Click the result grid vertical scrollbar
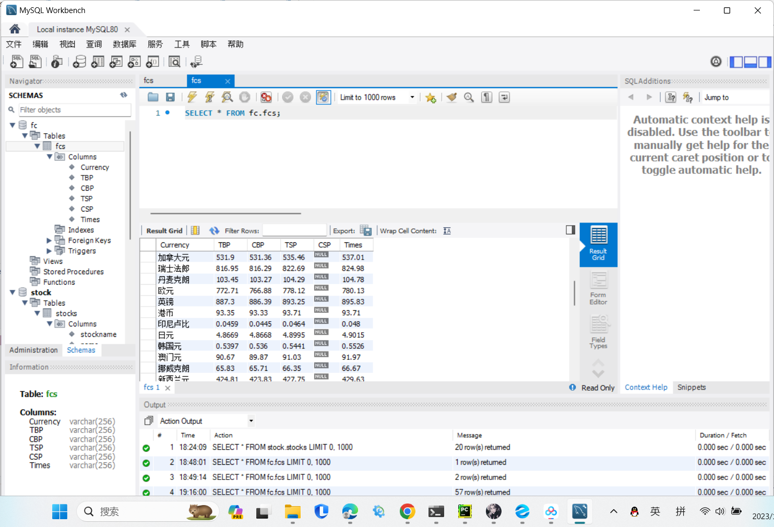The image size is (774, 527). (x=574, y=293)
